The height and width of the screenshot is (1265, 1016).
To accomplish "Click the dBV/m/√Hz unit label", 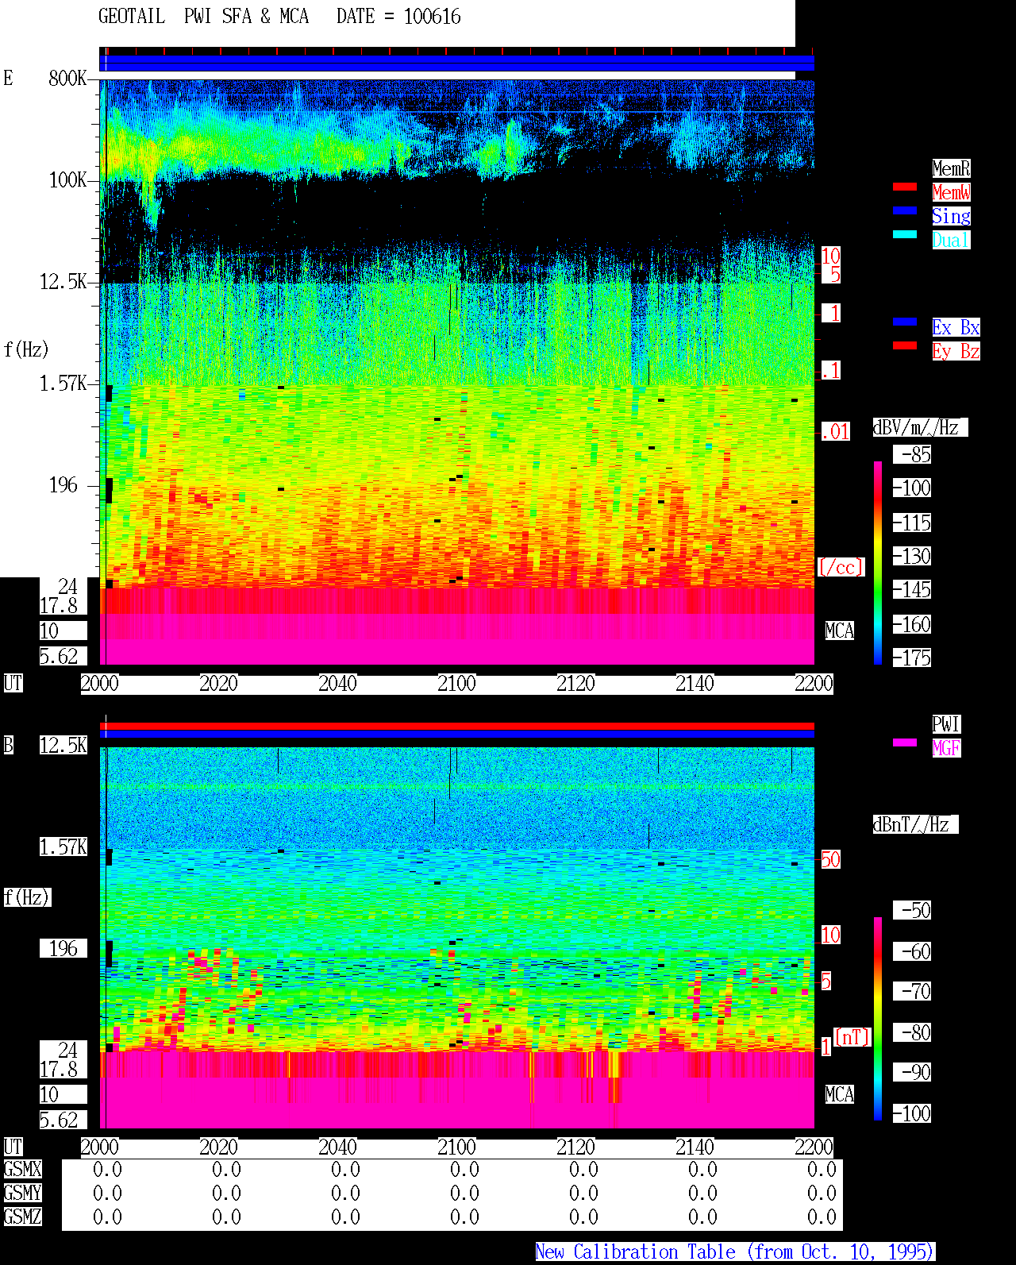I will tap(920, 427).
